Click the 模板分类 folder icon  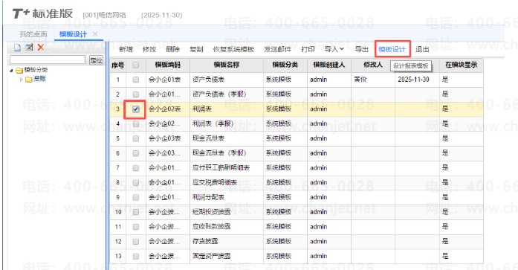point(19,70)
